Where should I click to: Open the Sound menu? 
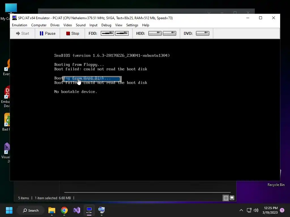tap(81, 25)
